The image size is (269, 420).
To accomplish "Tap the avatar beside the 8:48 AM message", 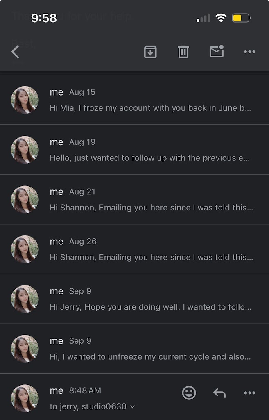I will click(x=25, y=398).
